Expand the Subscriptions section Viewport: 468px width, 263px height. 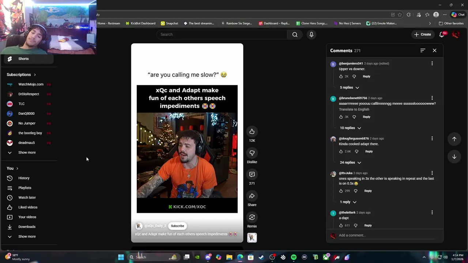click(x=21, y=75)
